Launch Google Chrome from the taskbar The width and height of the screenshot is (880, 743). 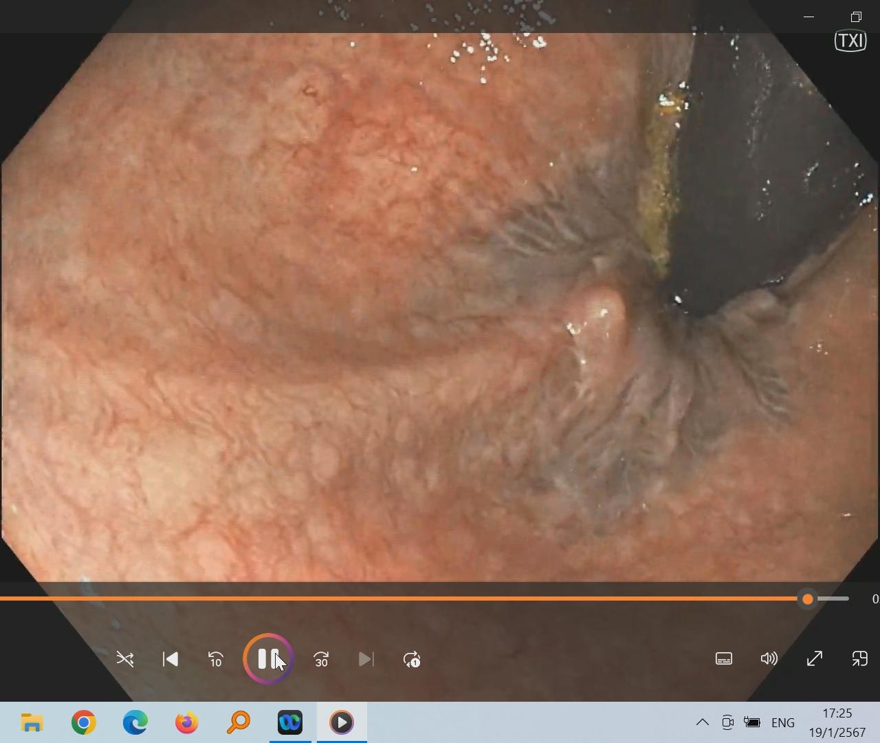(84, 722)
